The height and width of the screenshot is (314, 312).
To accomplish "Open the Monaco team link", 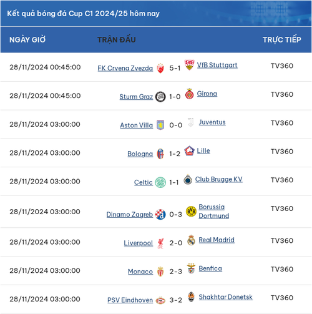I will pos(140,272).
